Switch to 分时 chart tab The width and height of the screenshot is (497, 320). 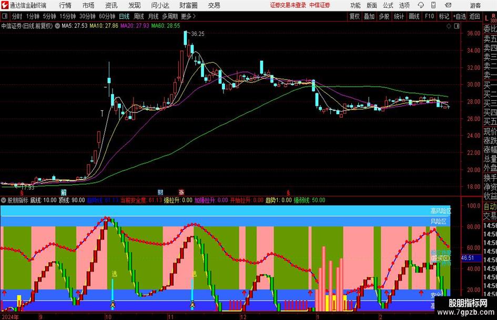17,16
